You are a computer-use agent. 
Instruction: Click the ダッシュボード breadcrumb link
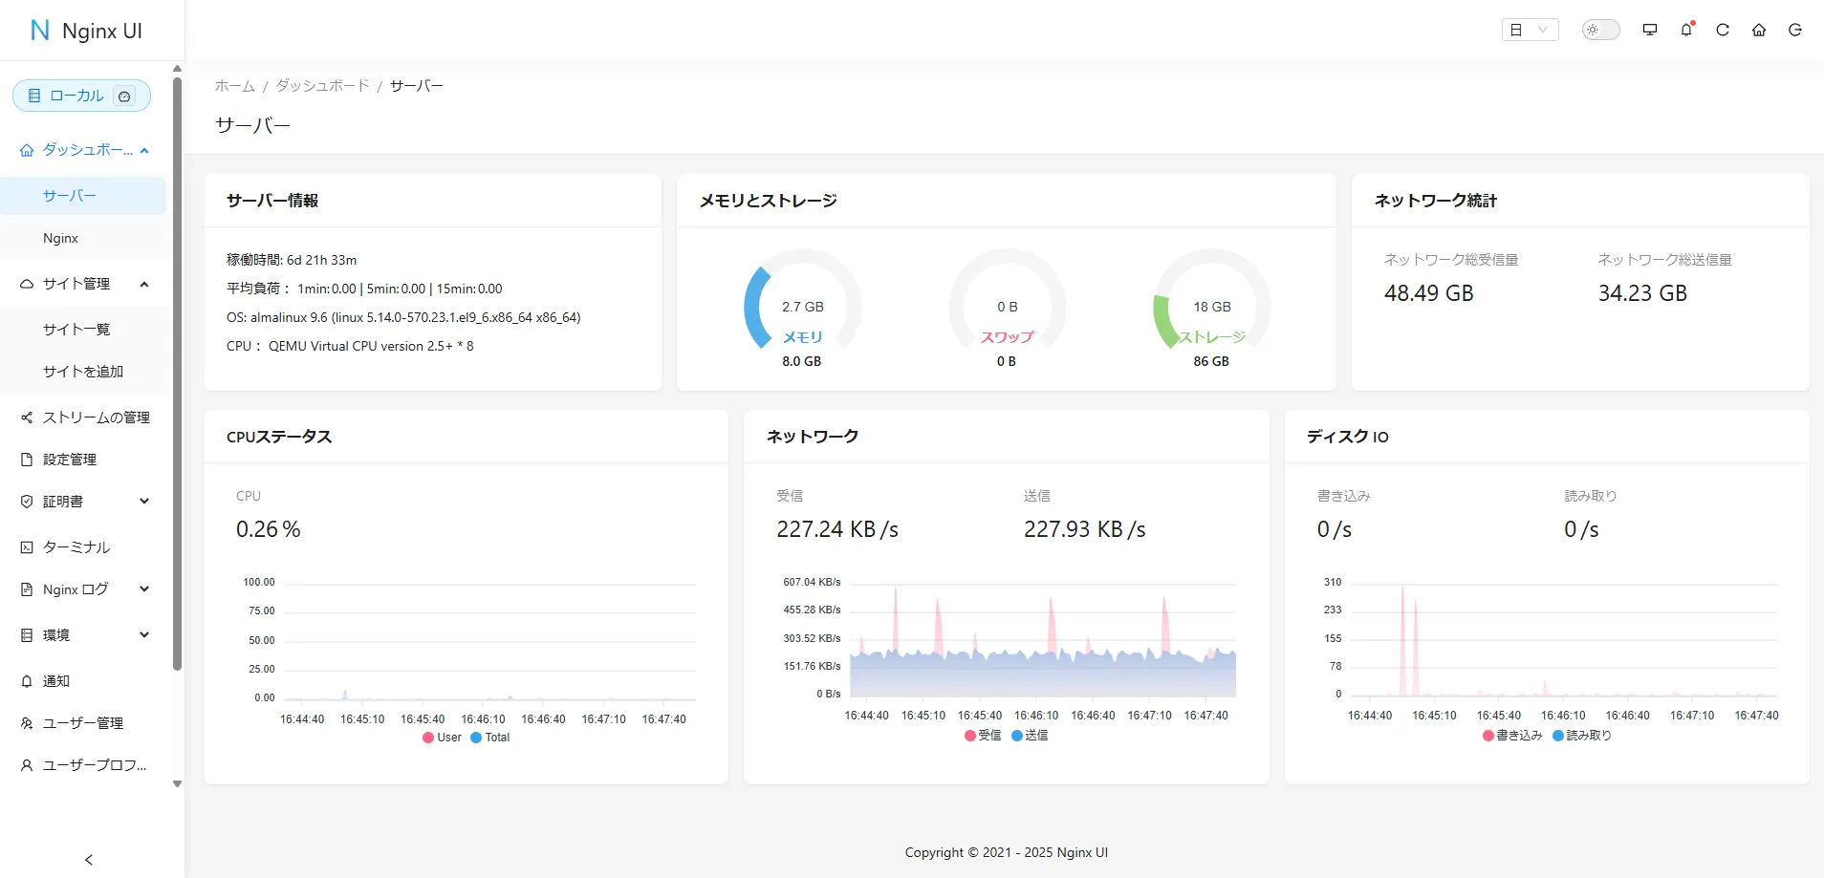pyautogui.click(x=323, y=86)
